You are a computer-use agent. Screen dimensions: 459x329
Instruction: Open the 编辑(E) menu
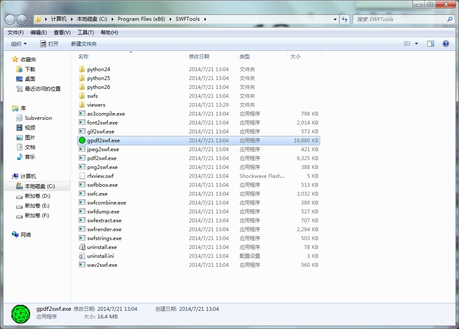pos(39,33)
